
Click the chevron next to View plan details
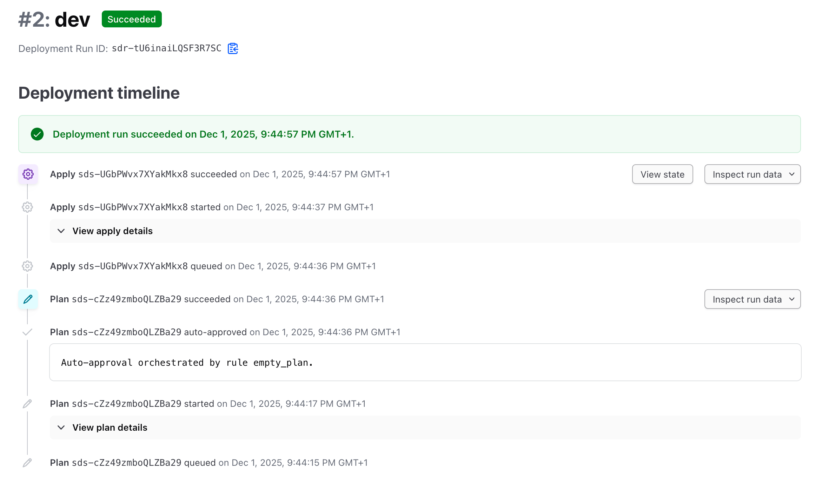pyautogui.click(x=61, y=428)
